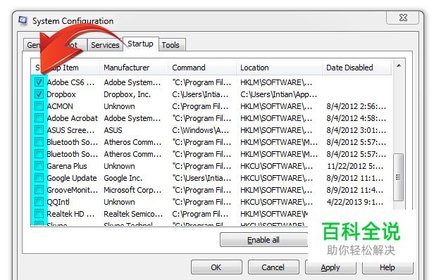
Task: Select the 'Garena Plus' item name
Action: click(67, 166)
